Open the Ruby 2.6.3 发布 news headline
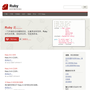This screenshot has width=90, height=90. pos(10,55)
